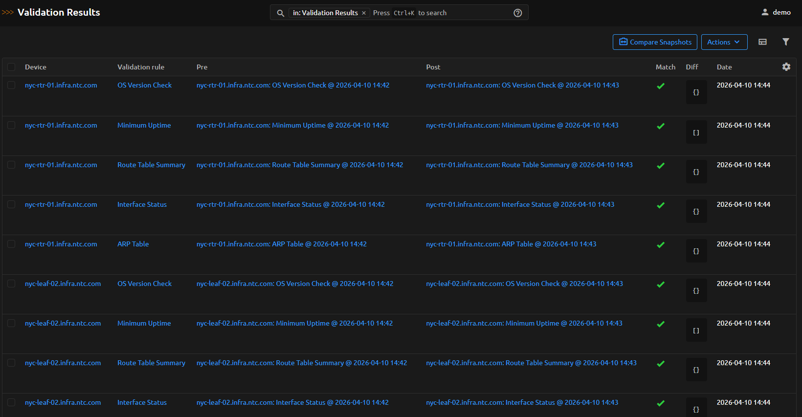View diff for nyc-rtr-01 OS Version Check

696,92
